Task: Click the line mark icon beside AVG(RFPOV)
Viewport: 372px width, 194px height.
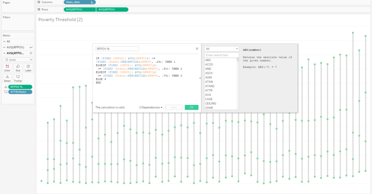Action: [31, 47]
